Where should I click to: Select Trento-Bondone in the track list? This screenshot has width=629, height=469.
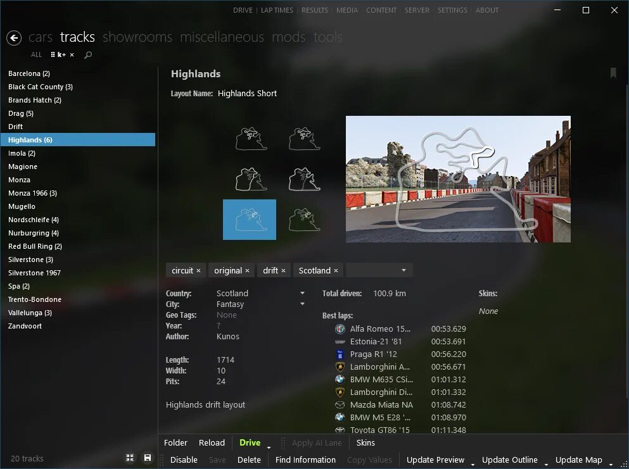77,299
